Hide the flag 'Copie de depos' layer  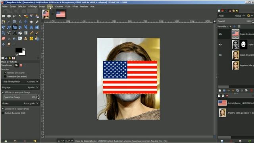click(x=220, y=34)
